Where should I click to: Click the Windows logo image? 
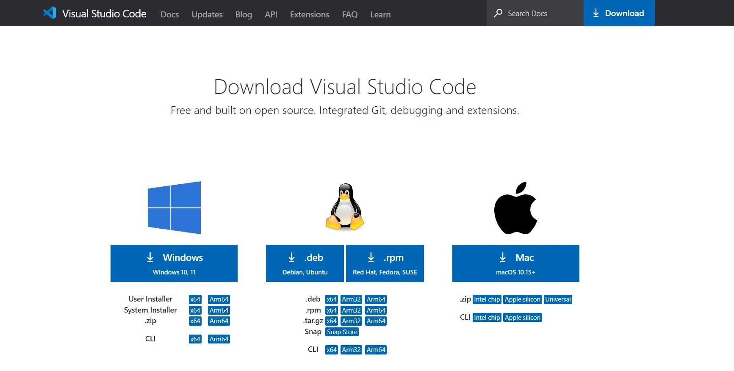[174, 208]
